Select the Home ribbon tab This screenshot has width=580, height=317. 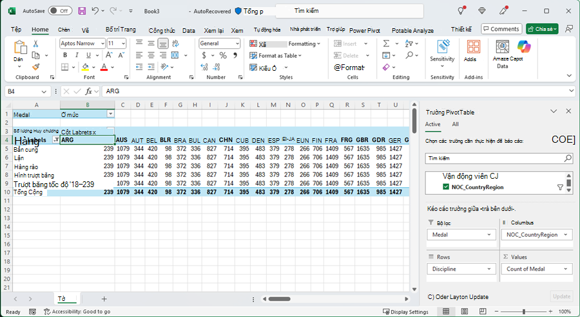[x=40, y=30]
